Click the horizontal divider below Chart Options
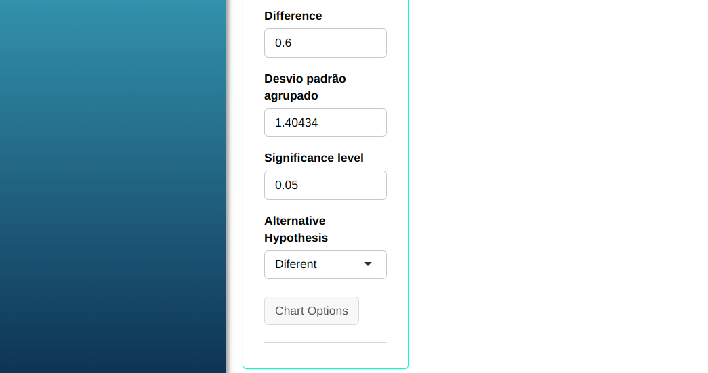Screen dimensions: 708x373 tap(325, 343)
